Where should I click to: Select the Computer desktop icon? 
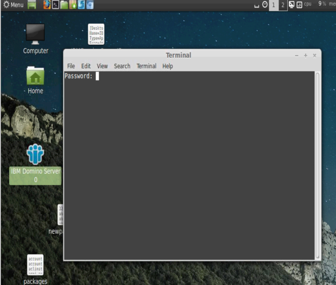(x=36, y=39)
